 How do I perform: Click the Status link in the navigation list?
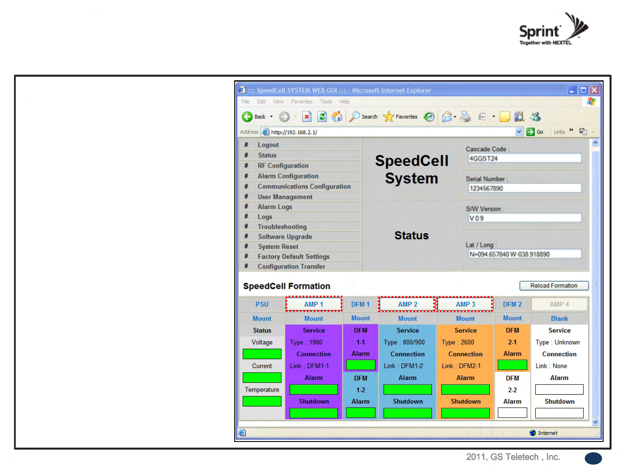click(x=267, y=155)
